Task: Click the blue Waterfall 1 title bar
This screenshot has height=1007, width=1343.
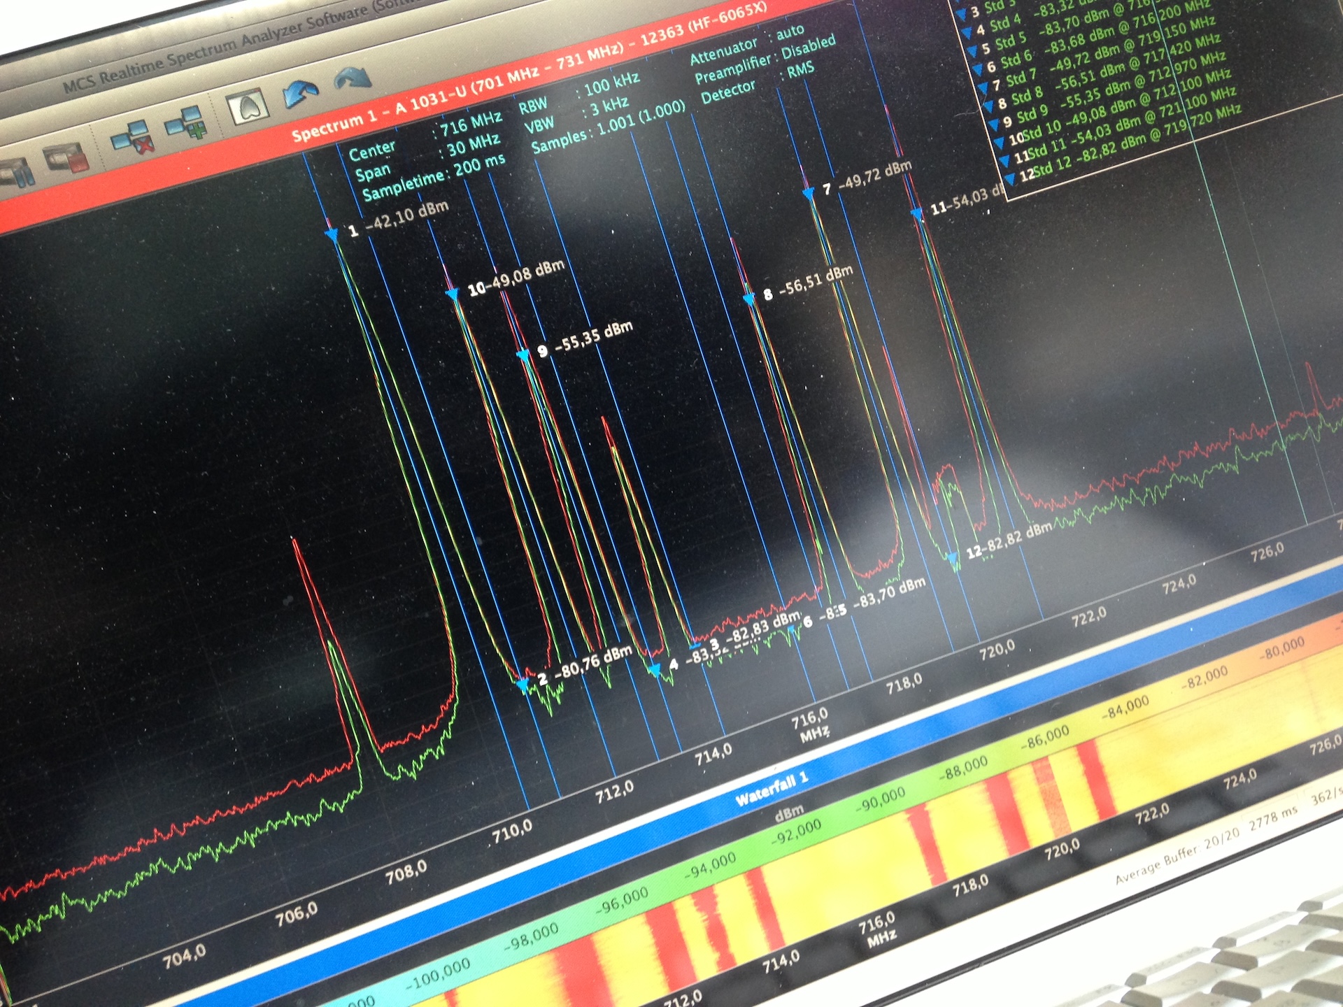Action: [771, 789]
